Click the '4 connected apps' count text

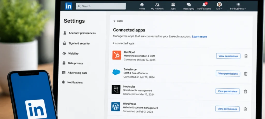pyautogui.click(x=123, y=43)
